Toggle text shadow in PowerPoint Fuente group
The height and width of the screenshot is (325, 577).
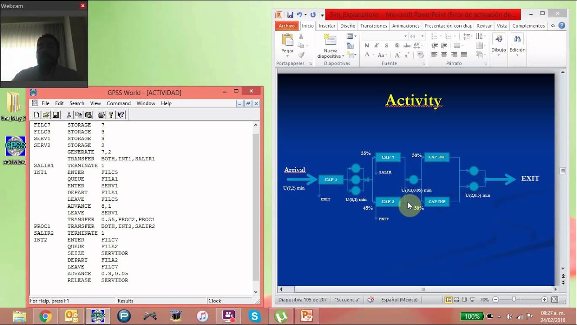[397, 46]
